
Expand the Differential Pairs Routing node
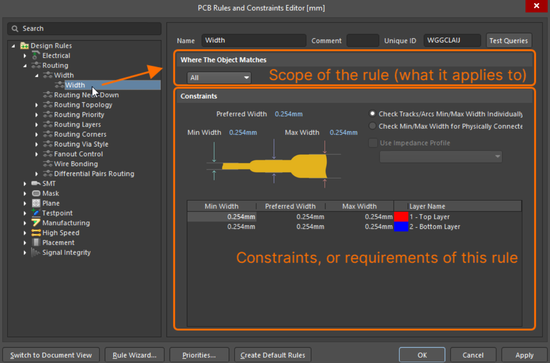pyautogui.click(x=37, y=174)
